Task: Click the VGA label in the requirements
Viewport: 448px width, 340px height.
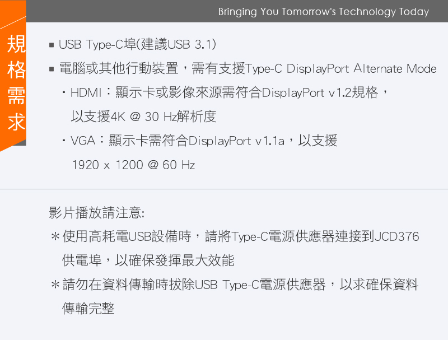Action: (83, 141)
